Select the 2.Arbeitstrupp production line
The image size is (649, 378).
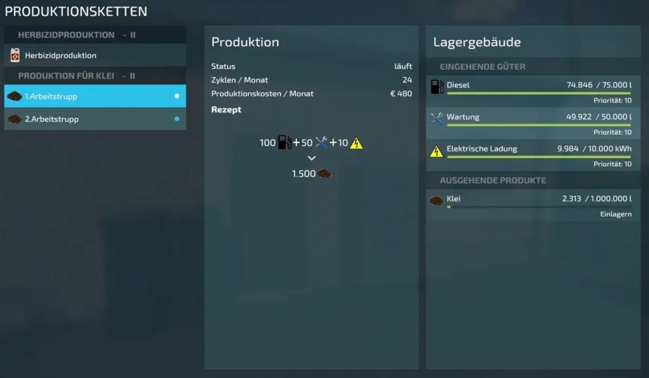95,119
